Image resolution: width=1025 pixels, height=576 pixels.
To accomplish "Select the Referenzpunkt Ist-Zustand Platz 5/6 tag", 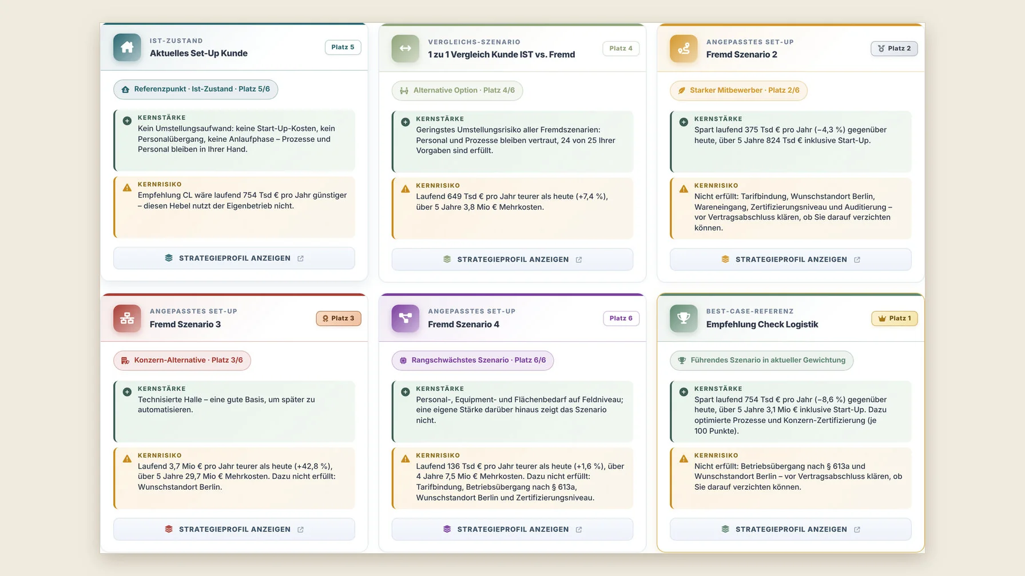I will [196, 89].
